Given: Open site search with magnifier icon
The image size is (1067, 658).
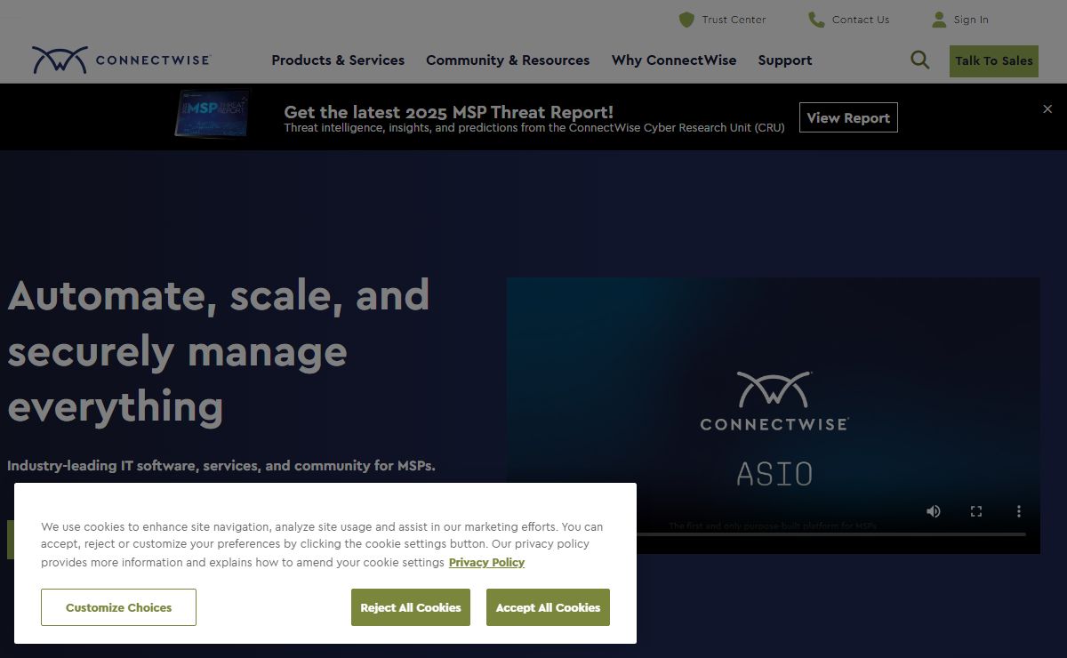Looking at the screenshot, I should (x=920, y=60).
